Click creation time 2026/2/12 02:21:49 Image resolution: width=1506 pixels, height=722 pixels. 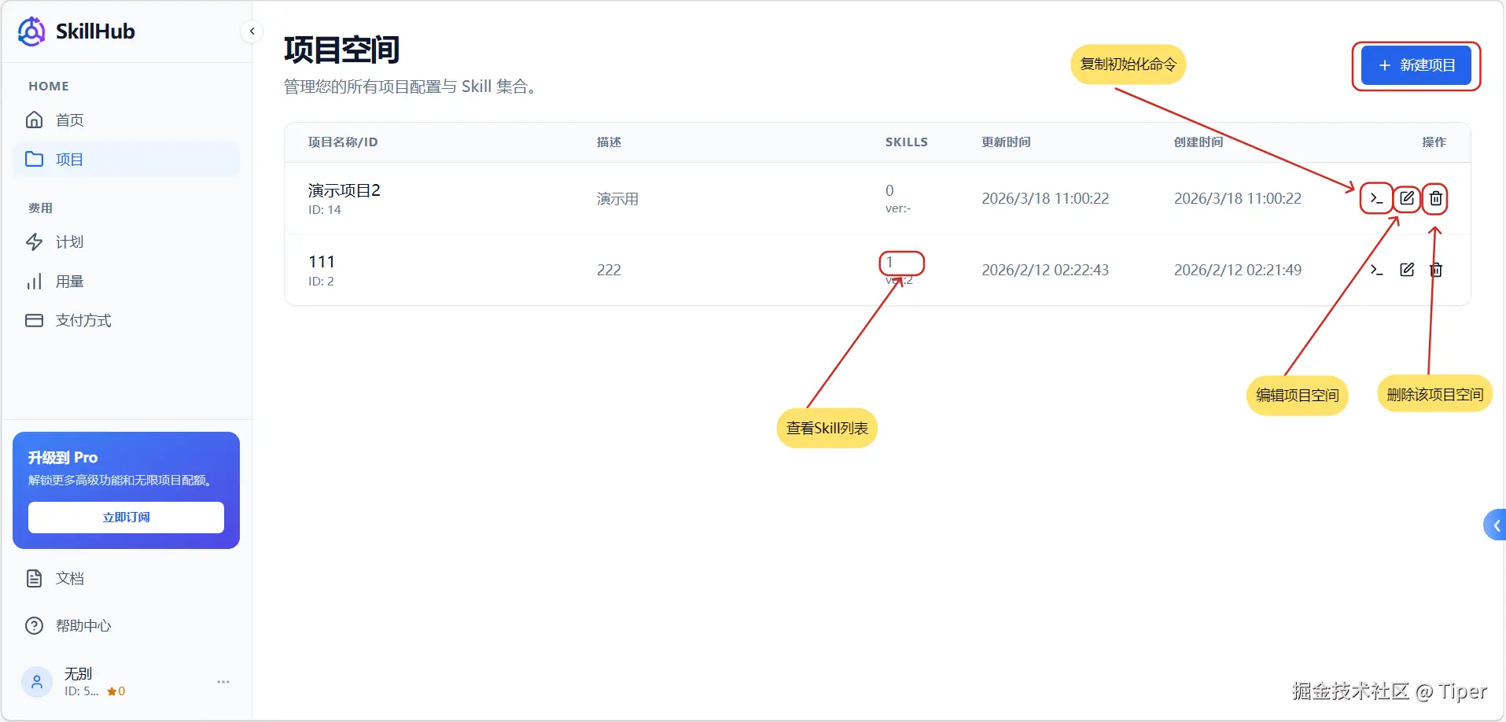(x=1238, y=270)
